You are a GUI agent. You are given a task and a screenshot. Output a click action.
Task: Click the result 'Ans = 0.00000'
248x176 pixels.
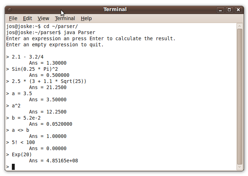point(48,148)
